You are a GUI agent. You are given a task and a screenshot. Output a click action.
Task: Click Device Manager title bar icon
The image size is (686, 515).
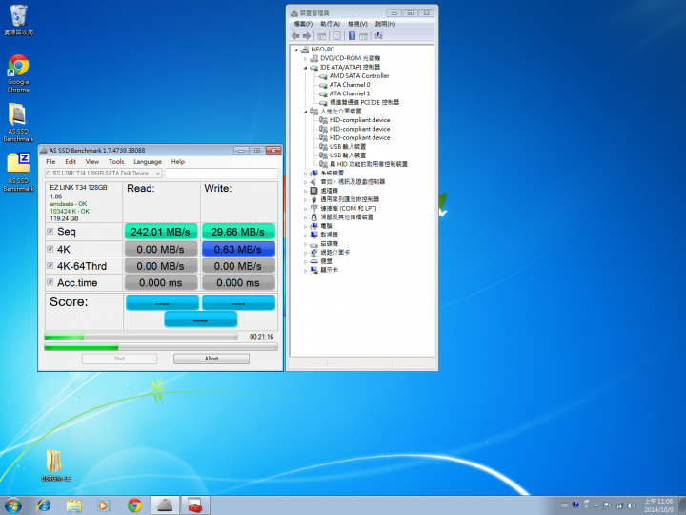pyautogui.click(x=294, y=13)
